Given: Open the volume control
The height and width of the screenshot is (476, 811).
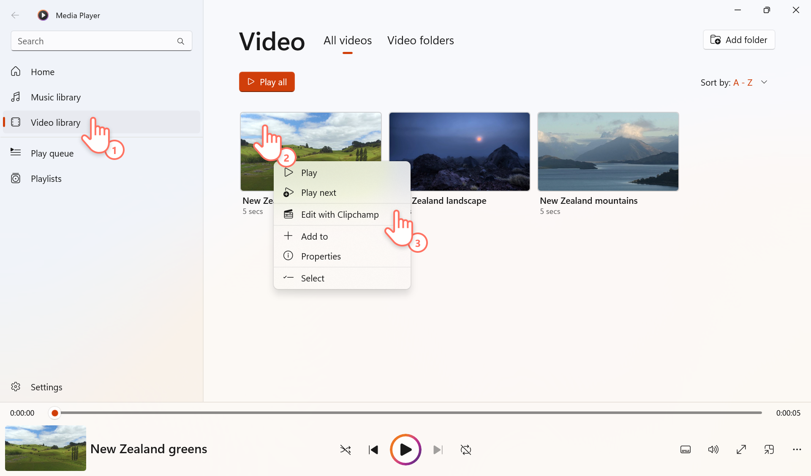Looking at the screenshot, I should tap(713, 449).
